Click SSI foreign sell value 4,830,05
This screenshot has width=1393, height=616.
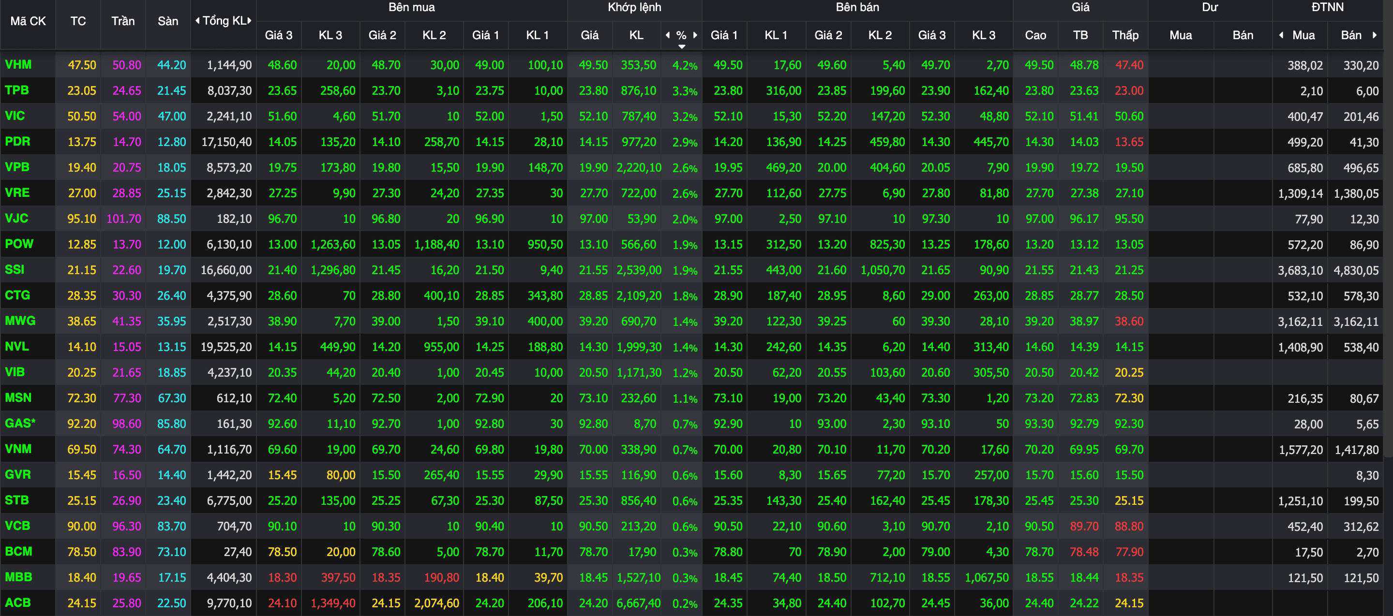click(x=1356, y=271)
